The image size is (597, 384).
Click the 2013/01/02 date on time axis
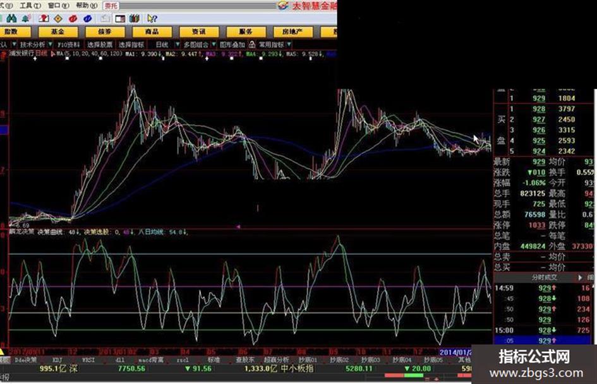(x=117, y=352)
